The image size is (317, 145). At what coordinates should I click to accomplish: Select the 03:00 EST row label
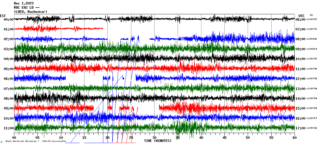(8, 49)
